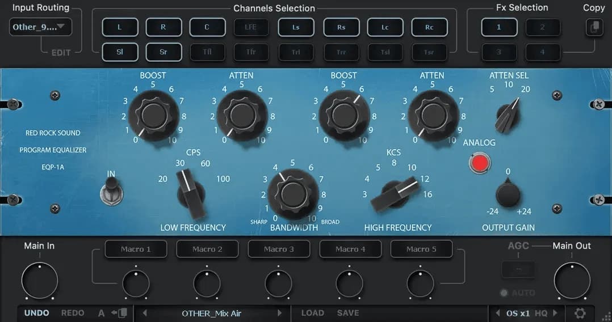Toggle the red Analog button

pyautogui.click(x=479, y=163)
